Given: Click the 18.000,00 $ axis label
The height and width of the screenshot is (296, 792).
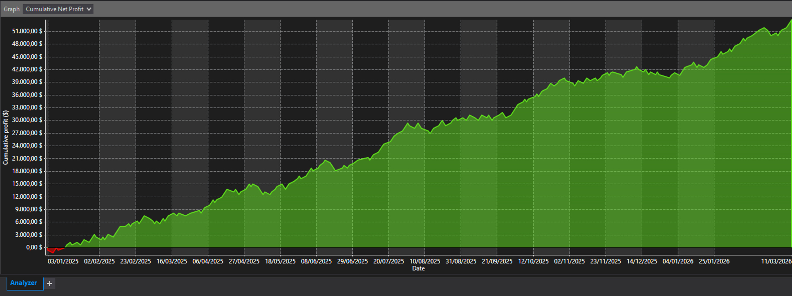Looking at the screenshot, I should tap(27, 171).
